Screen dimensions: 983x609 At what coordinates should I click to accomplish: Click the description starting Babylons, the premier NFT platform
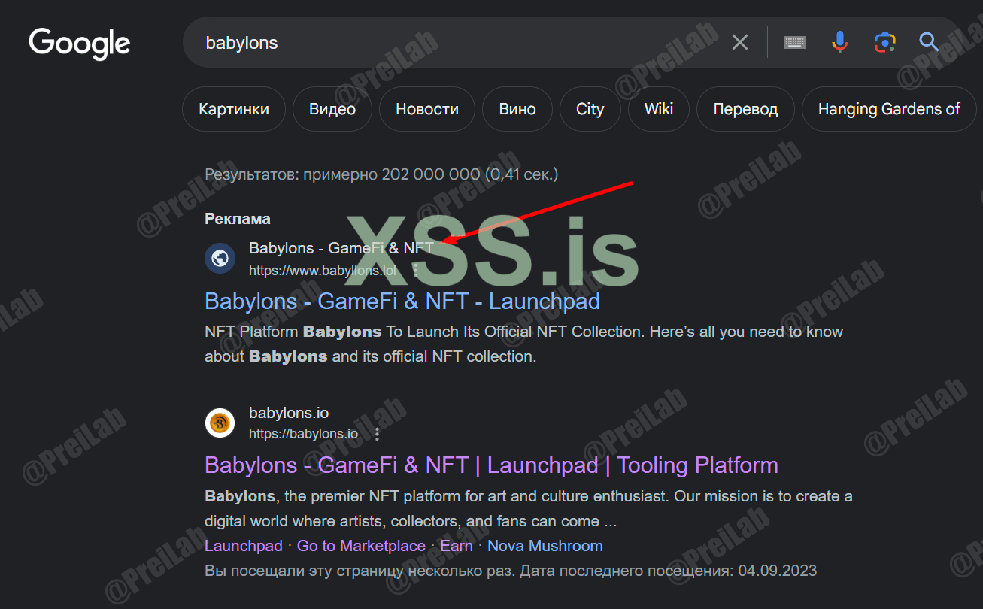(529, 508)
